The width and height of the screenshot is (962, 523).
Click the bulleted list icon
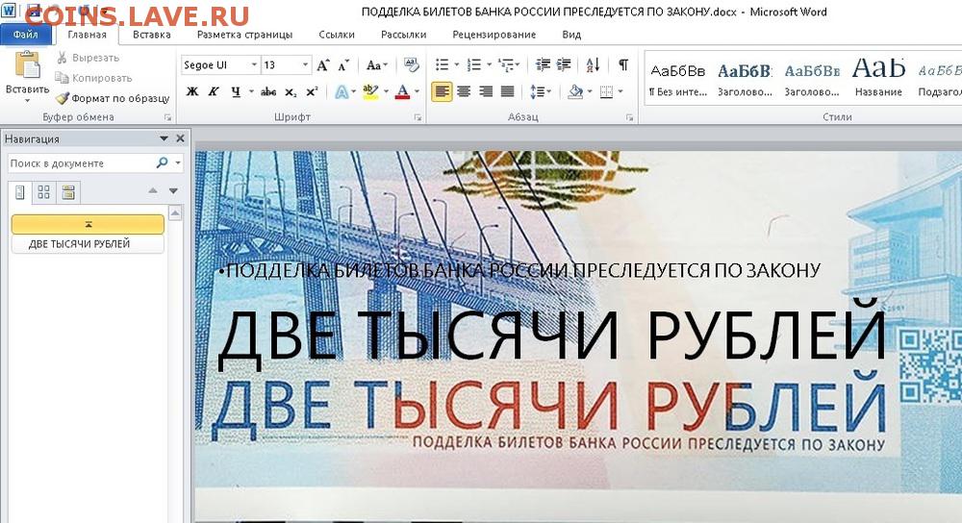tap(443, 65)
